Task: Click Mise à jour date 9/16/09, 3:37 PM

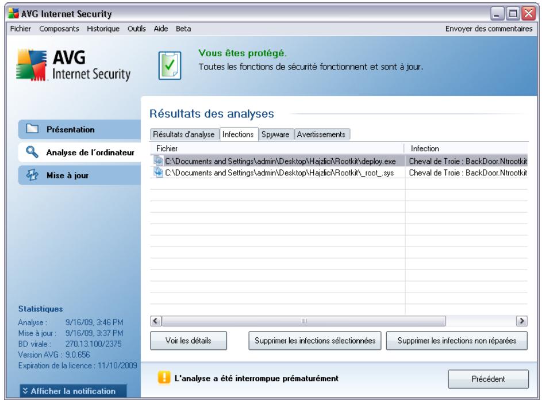Action: point(94,333)
